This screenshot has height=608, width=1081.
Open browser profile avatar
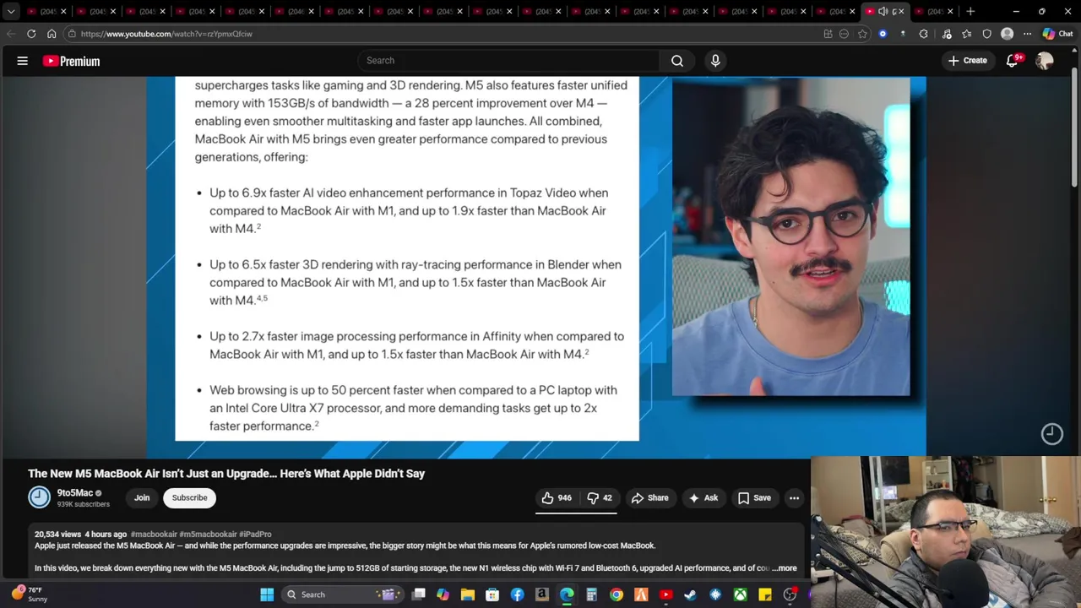click(1007, 34)
